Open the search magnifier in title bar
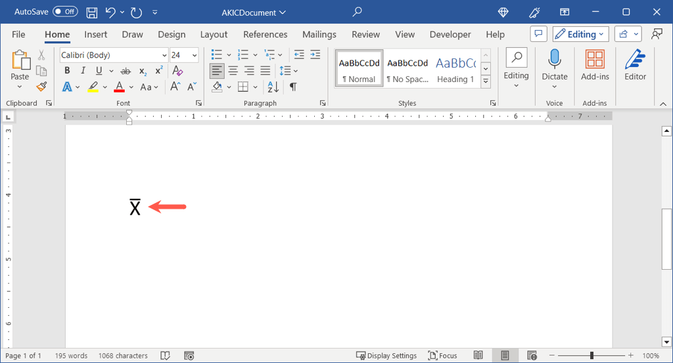This screenshot has width=673, height=363. coord(357,12)
